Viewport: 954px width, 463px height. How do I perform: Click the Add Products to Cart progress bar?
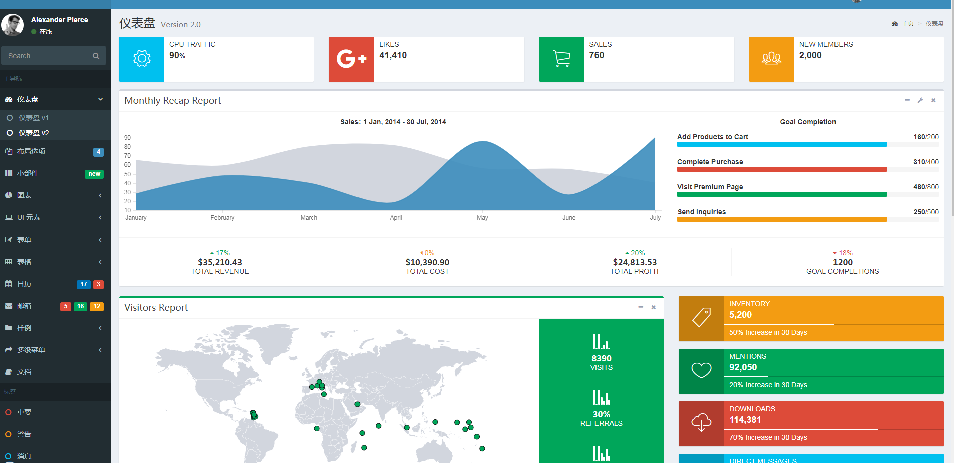[x=808, y=144]
